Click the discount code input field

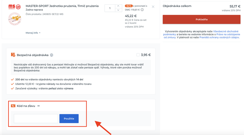pos(36,119)
